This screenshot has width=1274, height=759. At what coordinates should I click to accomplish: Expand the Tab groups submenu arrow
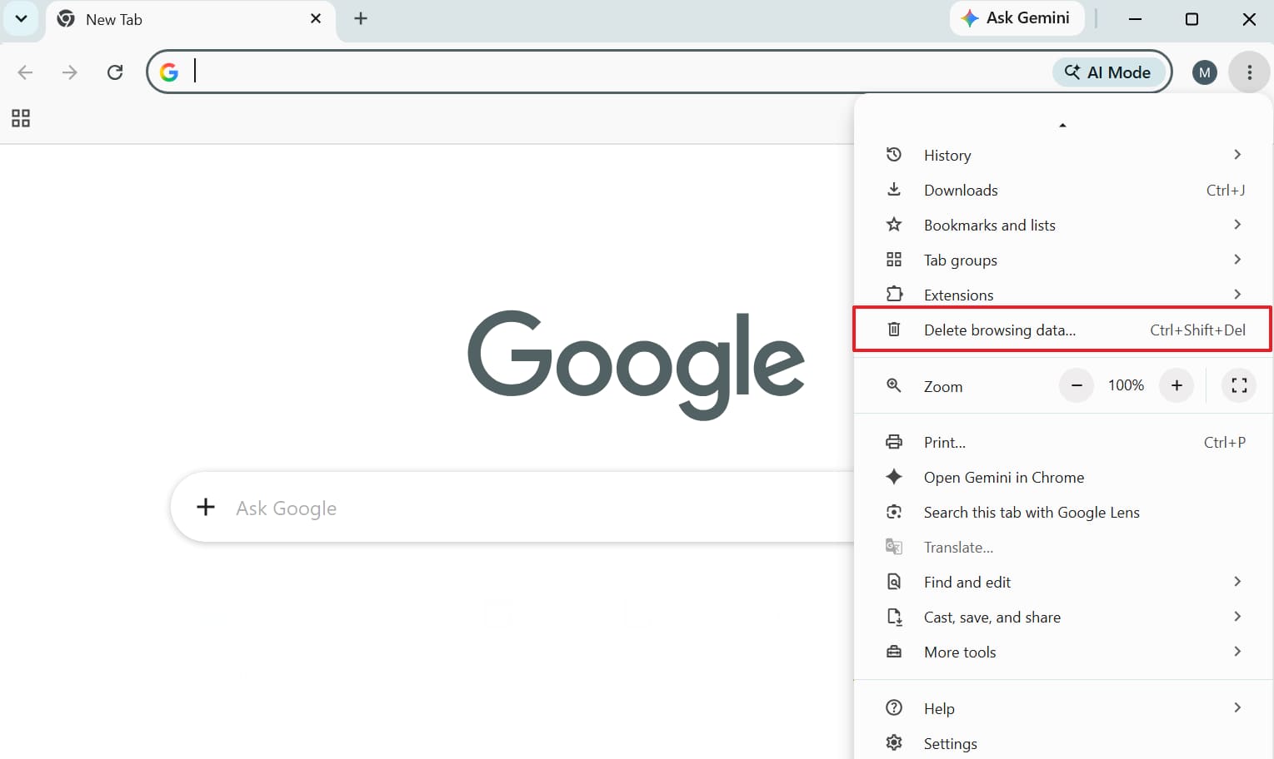tap(1237, 260)
